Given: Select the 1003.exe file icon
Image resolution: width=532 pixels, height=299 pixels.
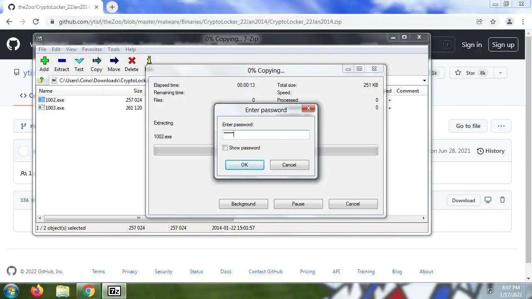Looking at the screenshot, I should (42, 108).
